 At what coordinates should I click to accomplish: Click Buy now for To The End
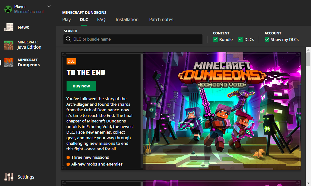81,86
